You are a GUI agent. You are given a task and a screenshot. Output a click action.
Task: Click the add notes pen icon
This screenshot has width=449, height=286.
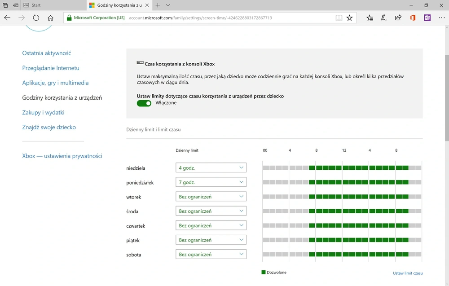point(384,18)
